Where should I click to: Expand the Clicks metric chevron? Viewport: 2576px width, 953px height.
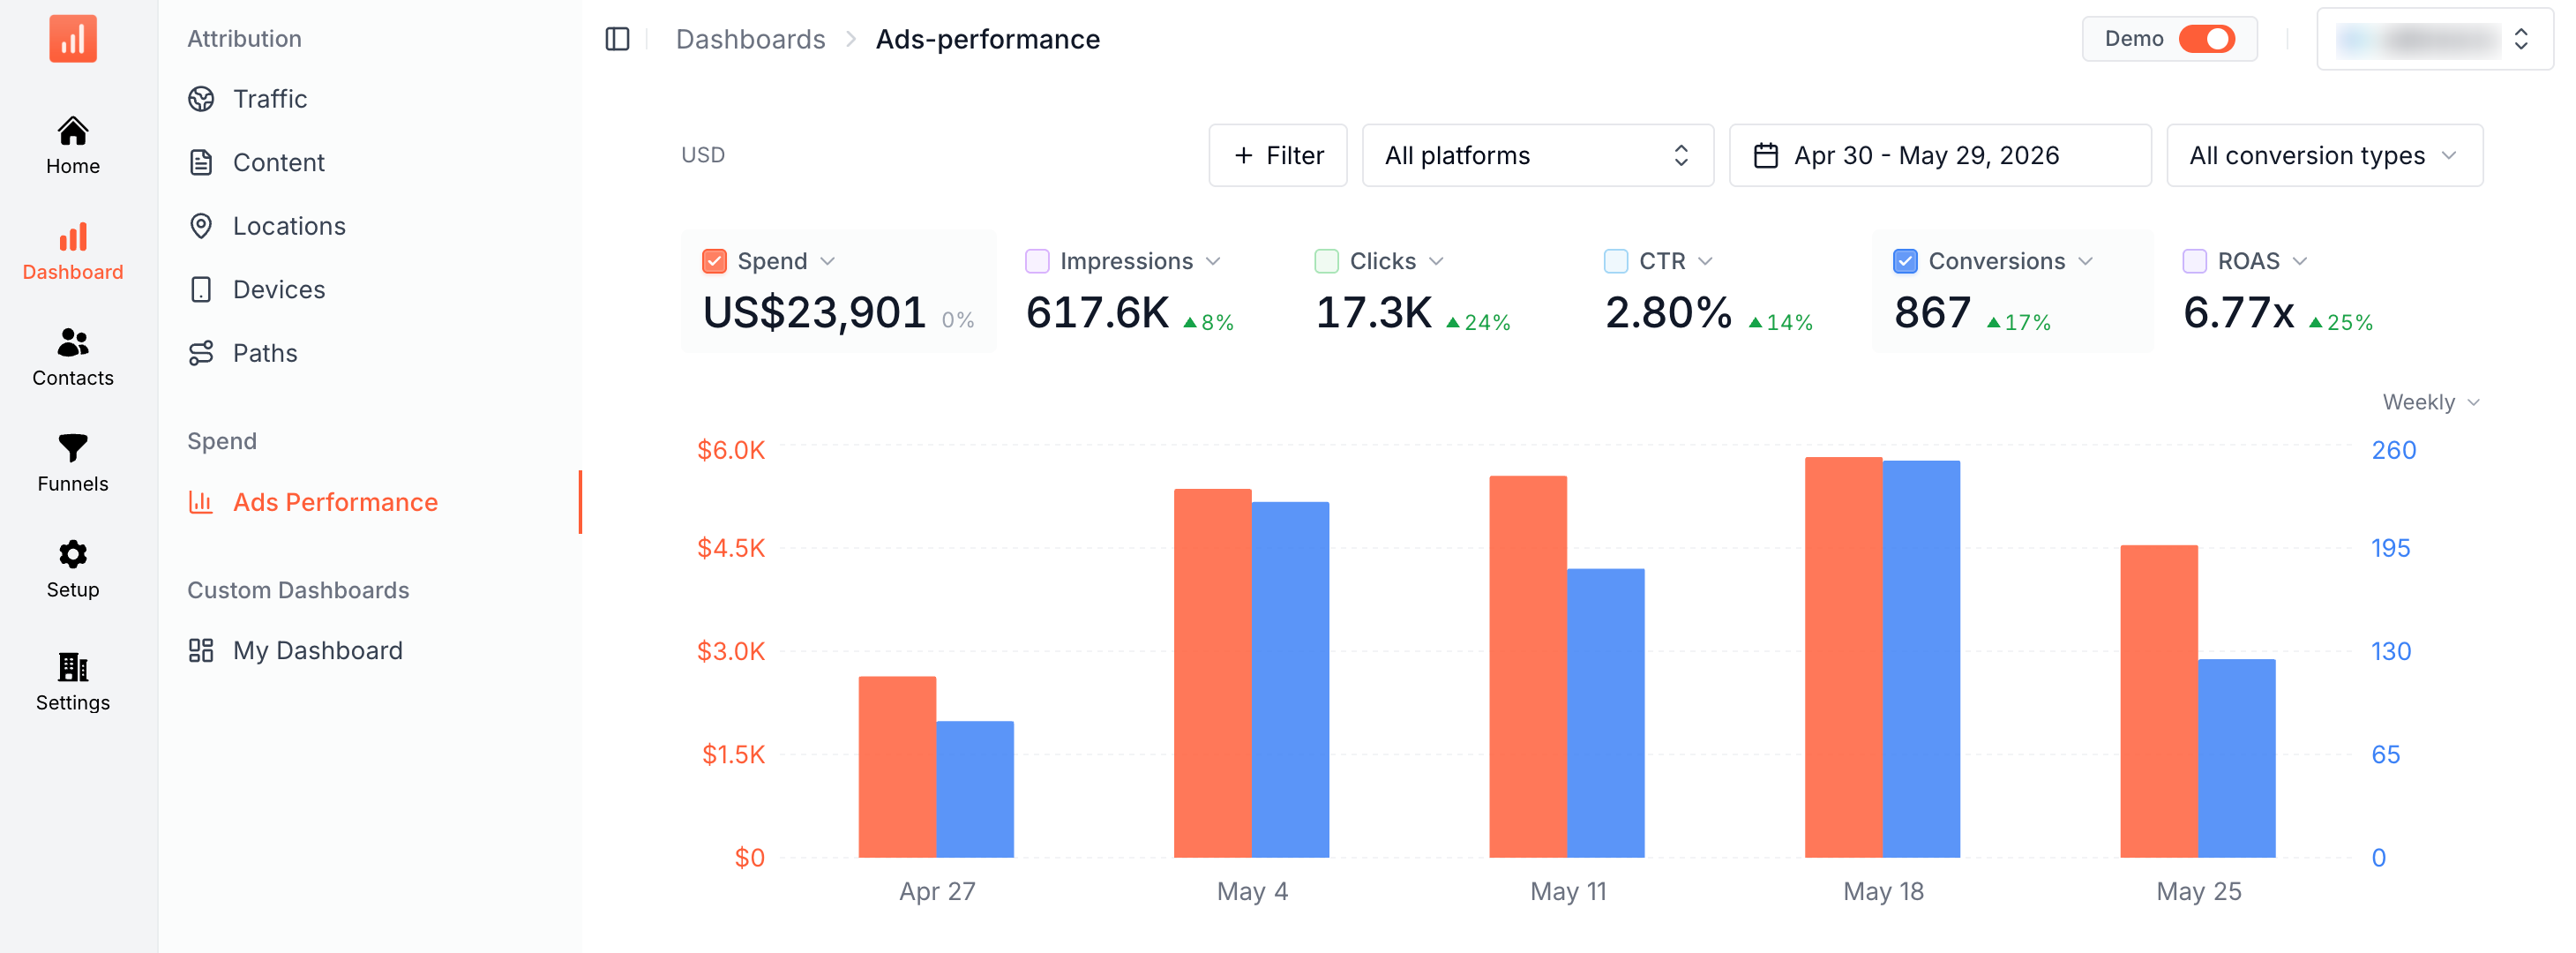1436,261
